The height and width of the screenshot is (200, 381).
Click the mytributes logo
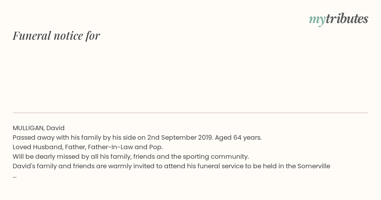pos(338,19)
